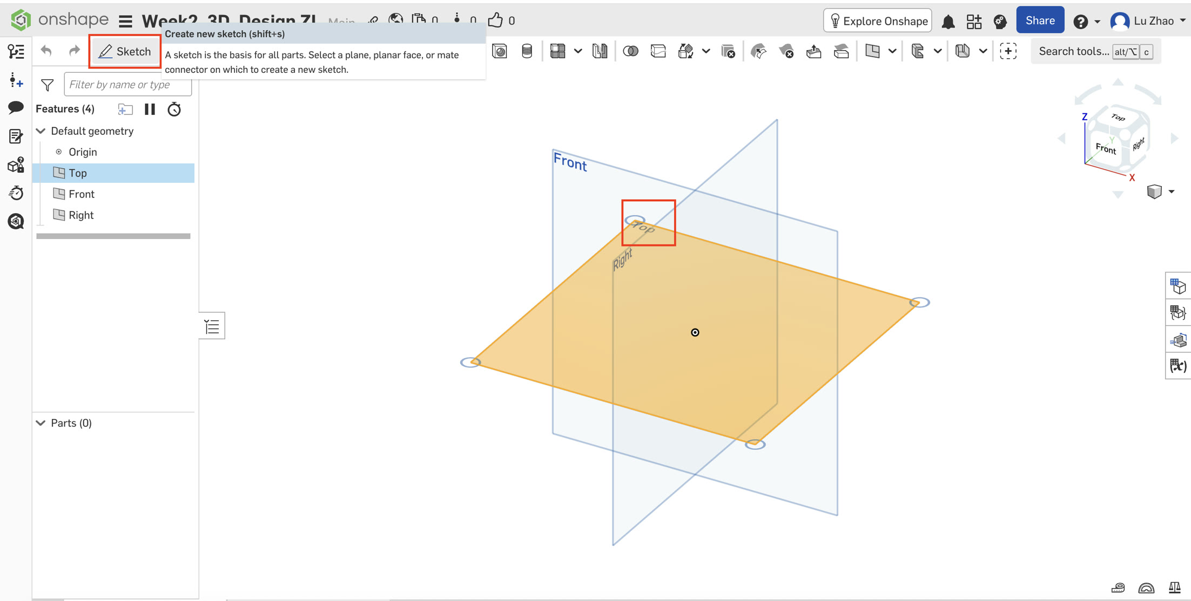Click the undo arrow icon

46,51
